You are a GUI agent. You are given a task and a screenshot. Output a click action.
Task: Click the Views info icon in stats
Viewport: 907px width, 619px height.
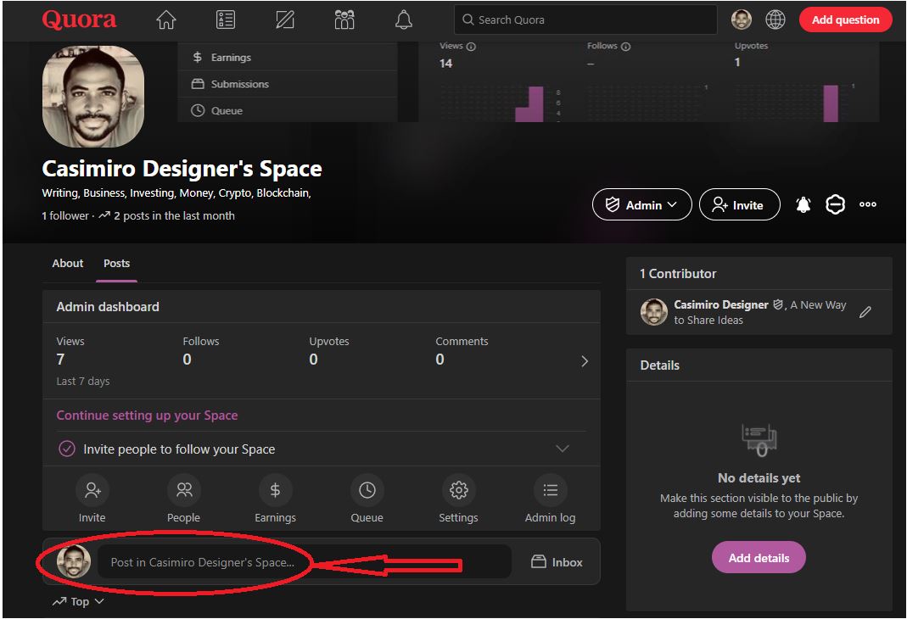(x=471, y=47)
